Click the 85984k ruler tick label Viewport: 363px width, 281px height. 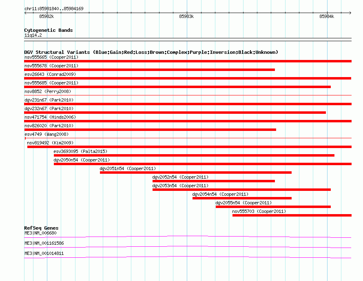327,16
